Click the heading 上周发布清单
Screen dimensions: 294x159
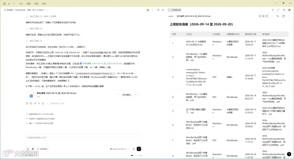[x=201, y=24]
